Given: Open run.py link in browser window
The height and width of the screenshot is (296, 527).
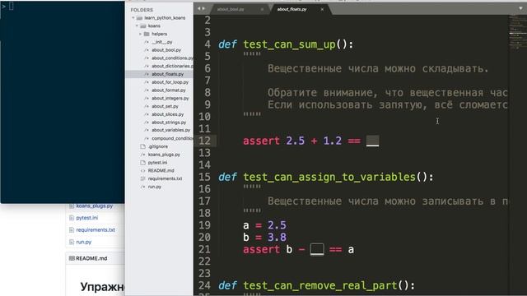Looking at the screenshot, I should [x=84, y=242].
